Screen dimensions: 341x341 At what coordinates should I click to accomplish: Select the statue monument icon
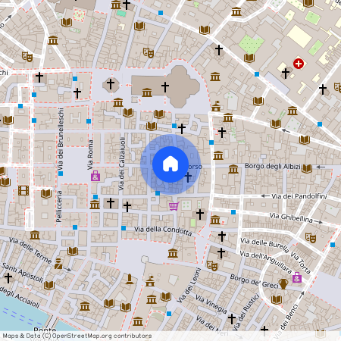[130, 279]
